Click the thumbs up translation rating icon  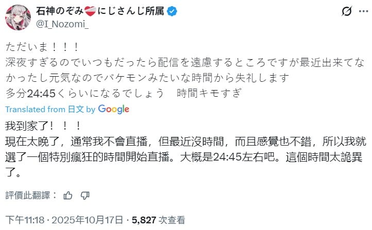pos(67,194)
